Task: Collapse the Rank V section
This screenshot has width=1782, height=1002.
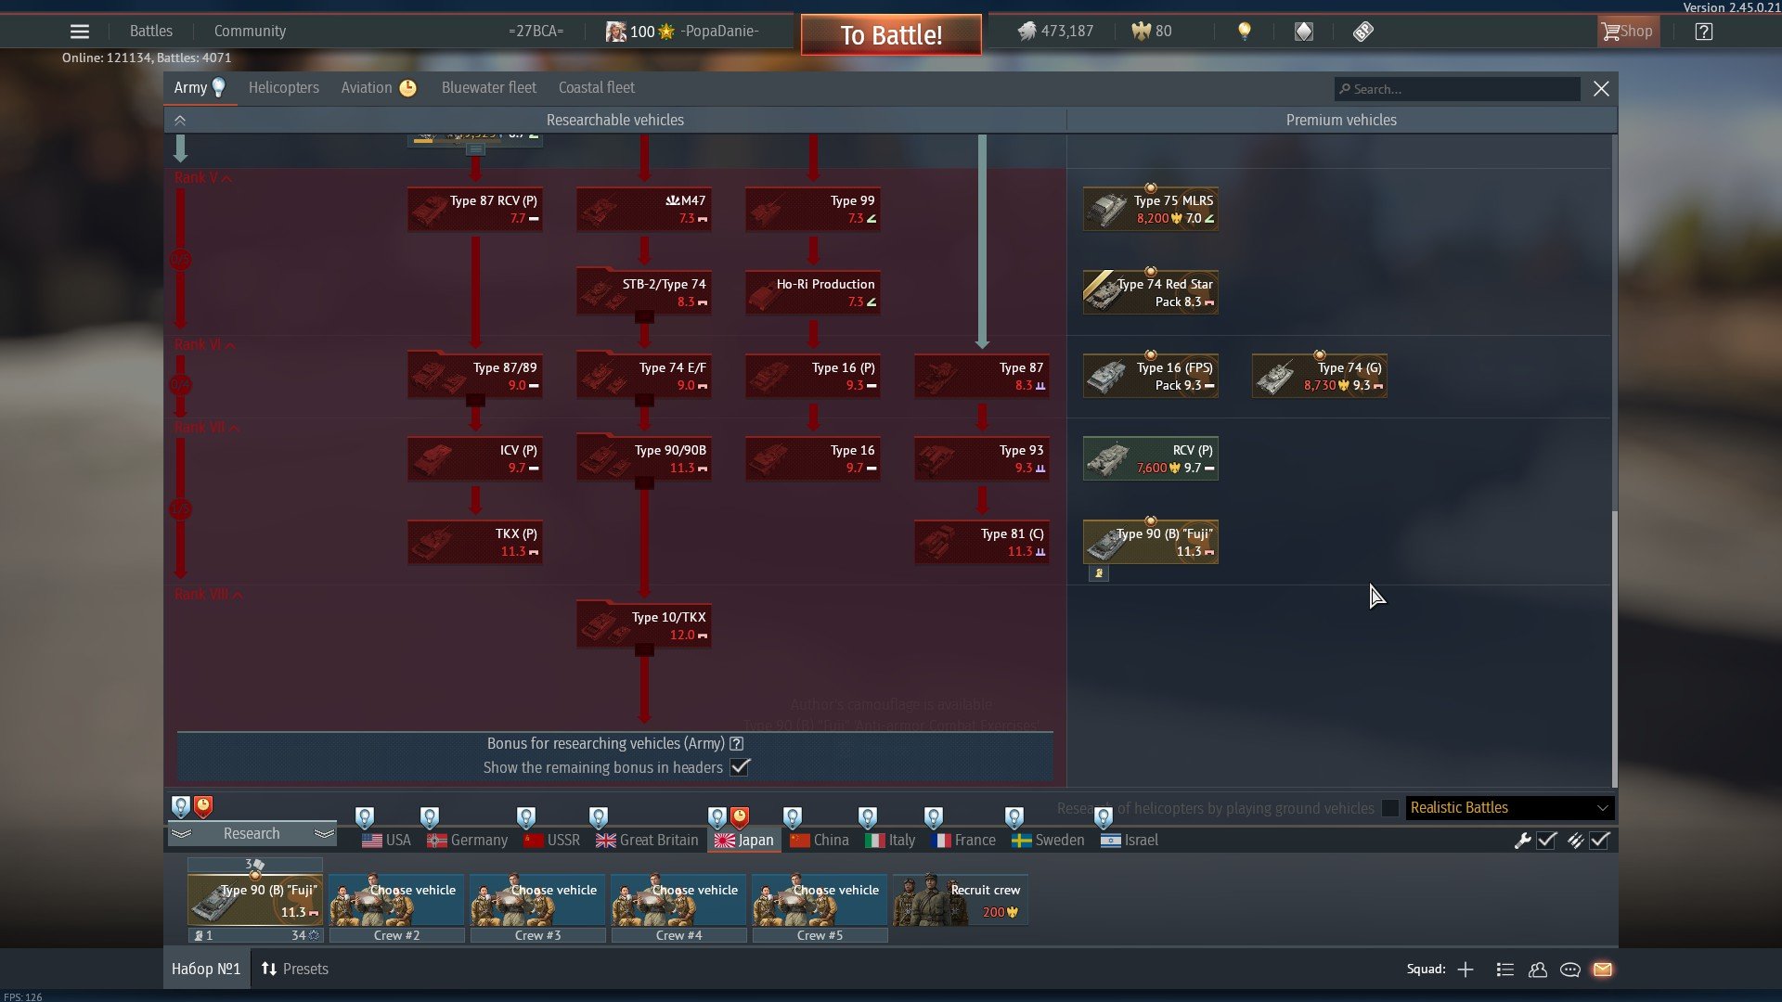Action: point(203,178)
